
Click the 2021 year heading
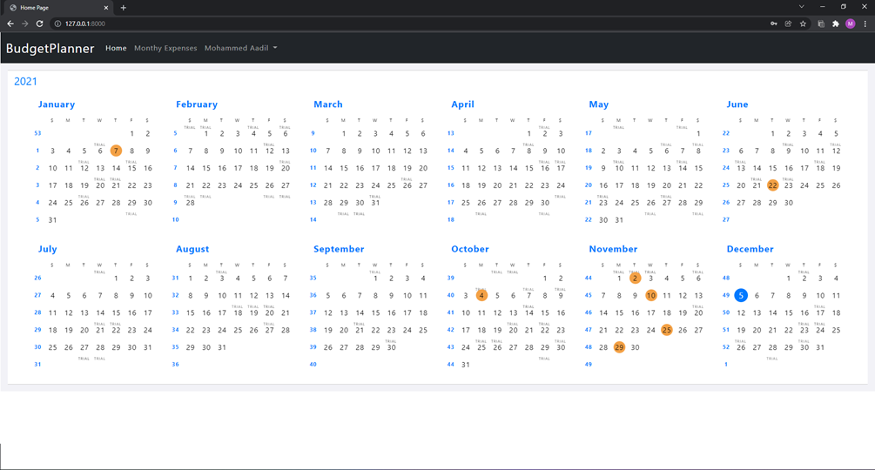(25, 82)
